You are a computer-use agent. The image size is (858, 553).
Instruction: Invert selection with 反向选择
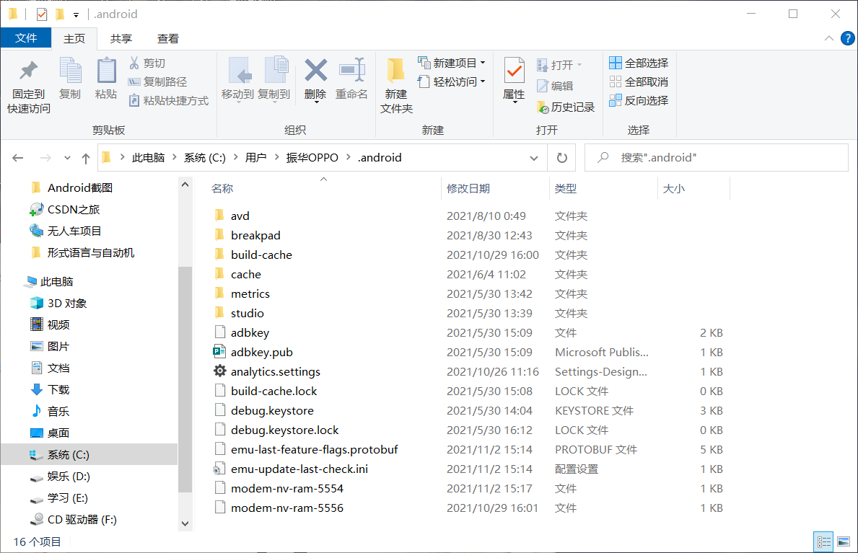639,100
